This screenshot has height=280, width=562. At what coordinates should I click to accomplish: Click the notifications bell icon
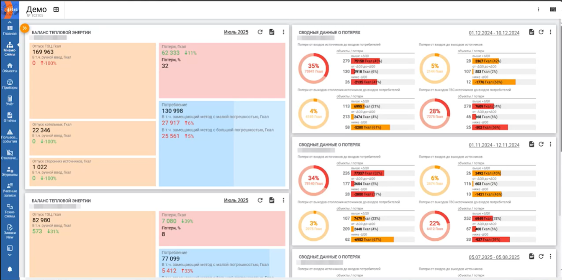click(x=10, y=269)
